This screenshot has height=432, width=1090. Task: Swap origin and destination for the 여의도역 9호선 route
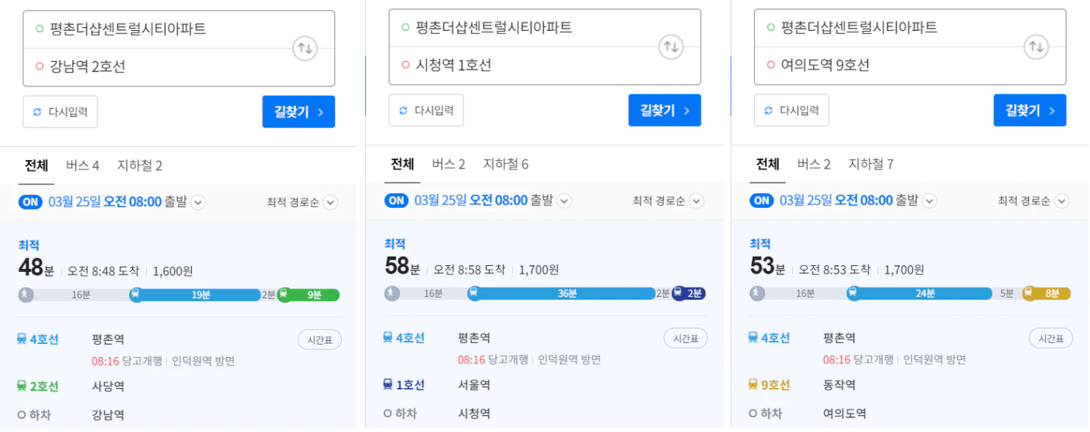click(x=1036, y=47)
